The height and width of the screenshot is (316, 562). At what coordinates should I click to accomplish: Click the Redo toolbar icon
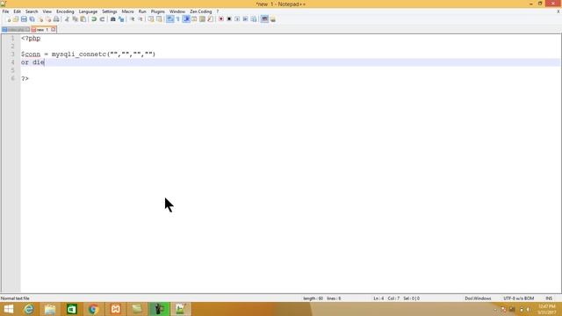(102, 19)
